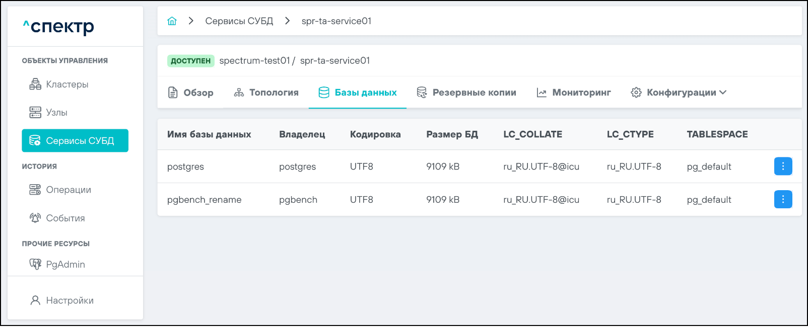Open Операции history page
Screen dimensions: 808x327
click(x=68, y=190)
